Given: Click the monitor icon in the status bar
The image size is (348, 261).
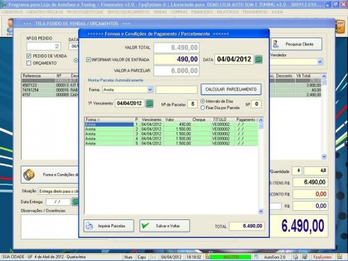Looking at the screenshot, I should (x=304, y=257).
